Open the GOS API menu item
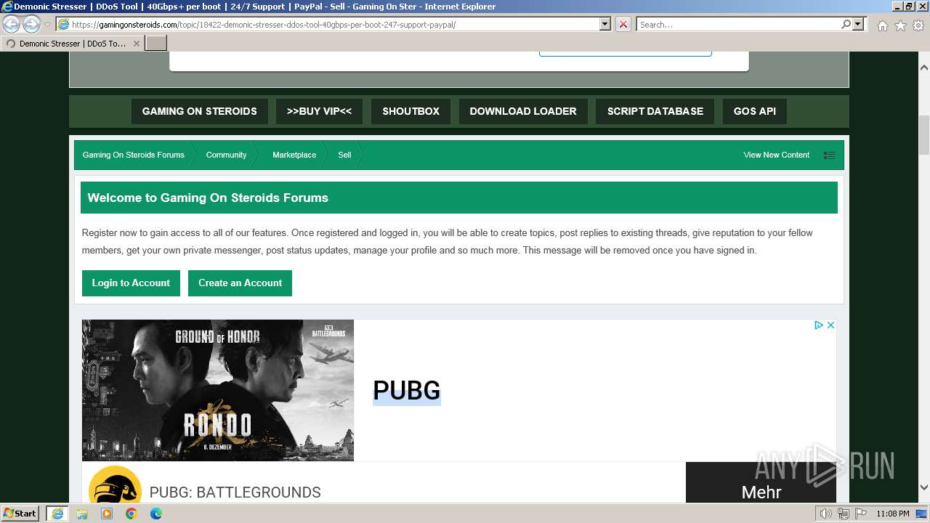Image resolution: width=930 pixels, height=523 pixels. (755, 111)
